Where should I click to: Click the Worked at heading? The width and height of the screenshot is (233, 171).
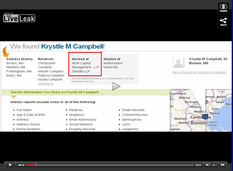tap(80, 59)
